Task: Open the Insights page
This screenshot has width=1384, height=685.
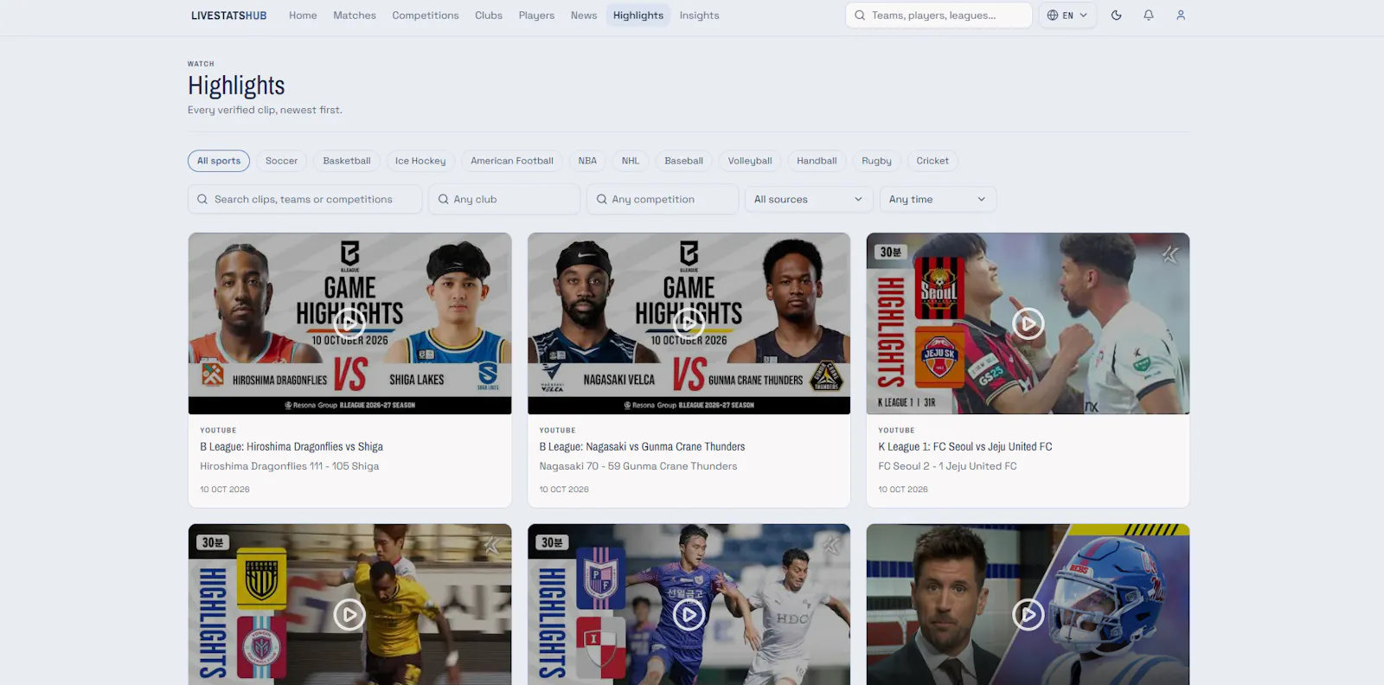Action: [x=699, y=16]
